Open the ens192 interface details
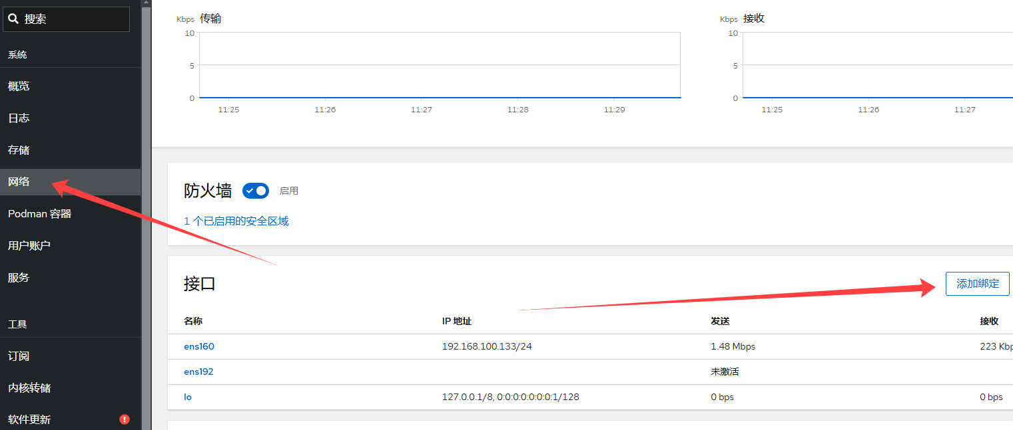1013x430 pixels. point(198,372)
